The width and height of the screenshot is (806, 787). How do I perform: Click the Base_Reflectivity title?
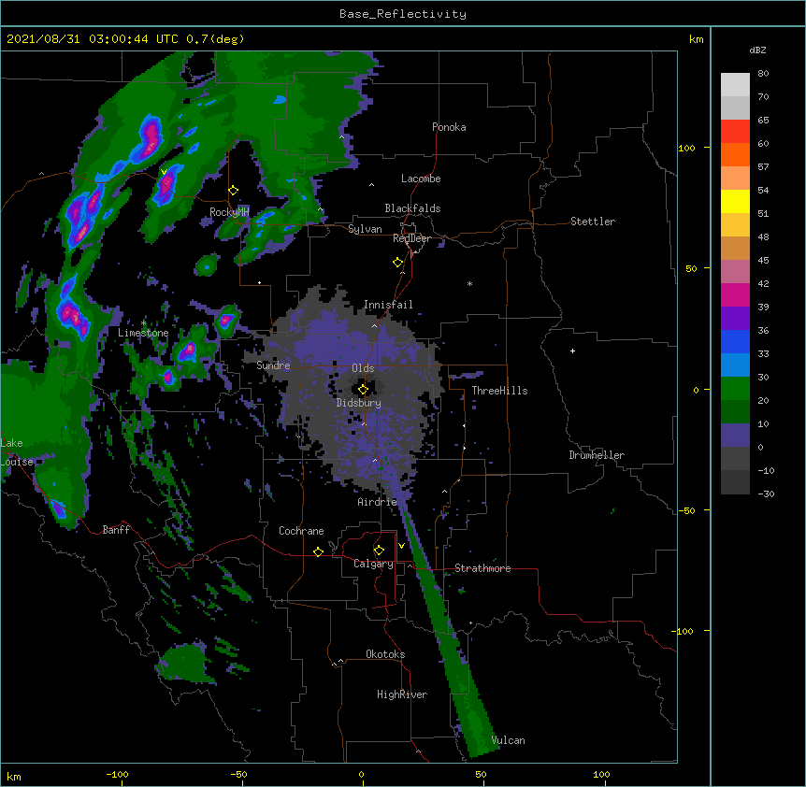(403, 14)
